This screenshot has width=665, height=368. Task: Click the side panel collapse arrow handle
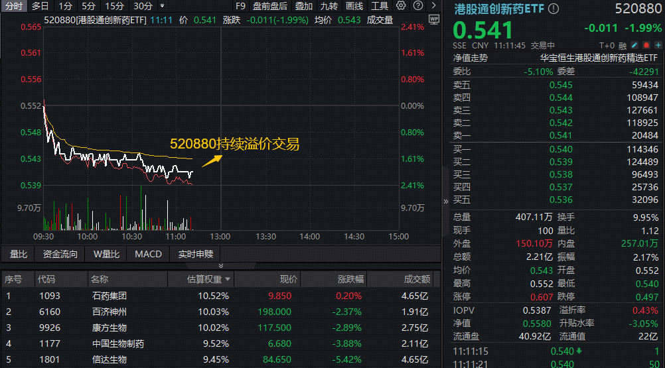point(445,202)
